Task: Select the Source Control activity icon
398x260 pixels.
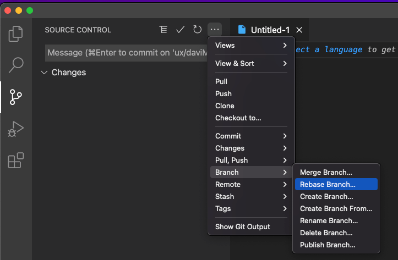Action: coord(16,97)
